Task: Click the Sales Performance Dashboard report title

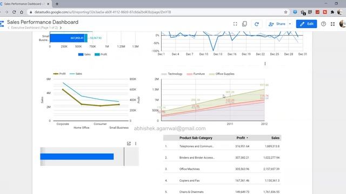Action: tap(43, 22)
